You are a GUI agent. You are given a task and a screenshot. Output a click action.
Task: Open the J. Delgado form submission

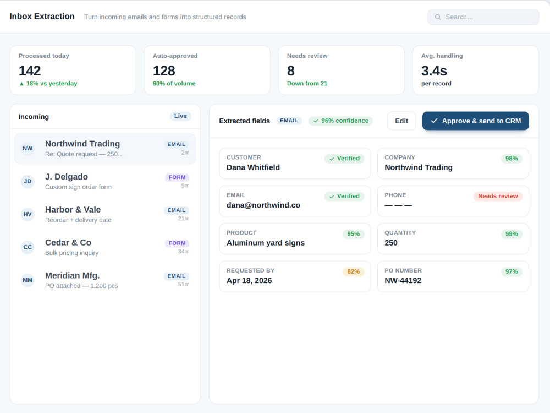click(105, 182)
